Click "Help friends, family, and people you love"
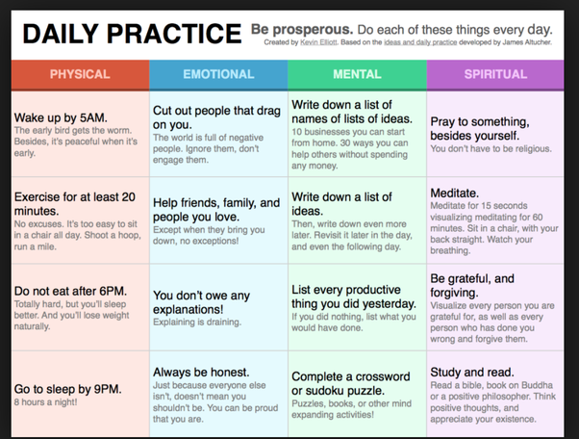The width and height of the screenshot is (579, 439). point(217,219)
